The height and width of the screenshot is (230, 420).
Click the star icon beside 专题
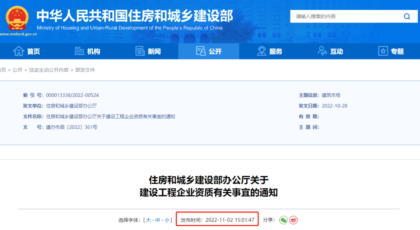pyautogui.click(x=383, y=51)
